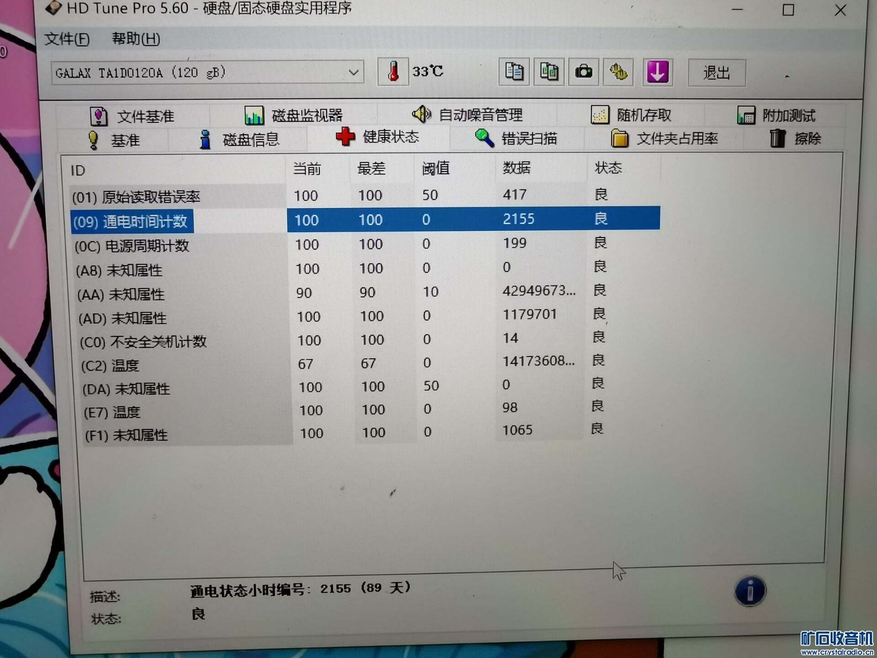Click the blue info button icon
Screen dimensions: 877x658
coord(750,591)
